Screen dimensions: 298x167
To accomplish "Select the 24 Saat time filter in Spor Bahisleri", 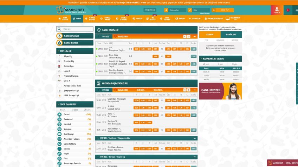I will (87, 110).
